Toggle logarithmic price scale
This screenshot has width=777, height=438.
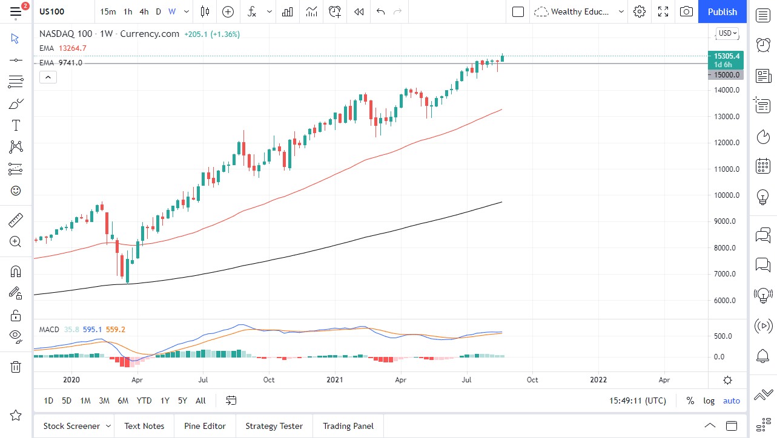(709, 400)
